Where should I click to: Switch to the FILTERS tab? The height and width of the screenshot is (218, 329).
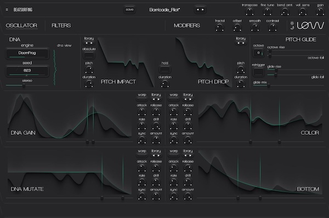pyautogui.click(x=61, y=26)
